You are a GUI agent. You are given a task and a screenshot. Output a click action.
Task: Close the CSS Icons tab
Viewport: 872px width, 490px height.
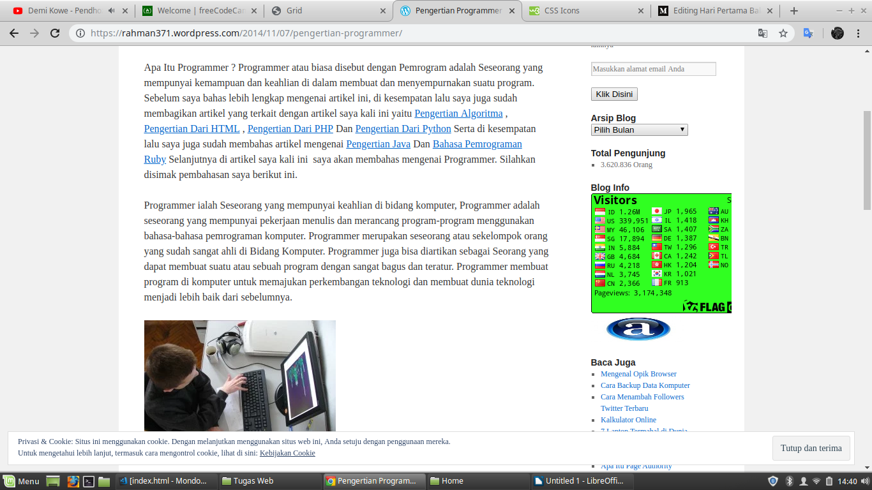tap(640, 11)
